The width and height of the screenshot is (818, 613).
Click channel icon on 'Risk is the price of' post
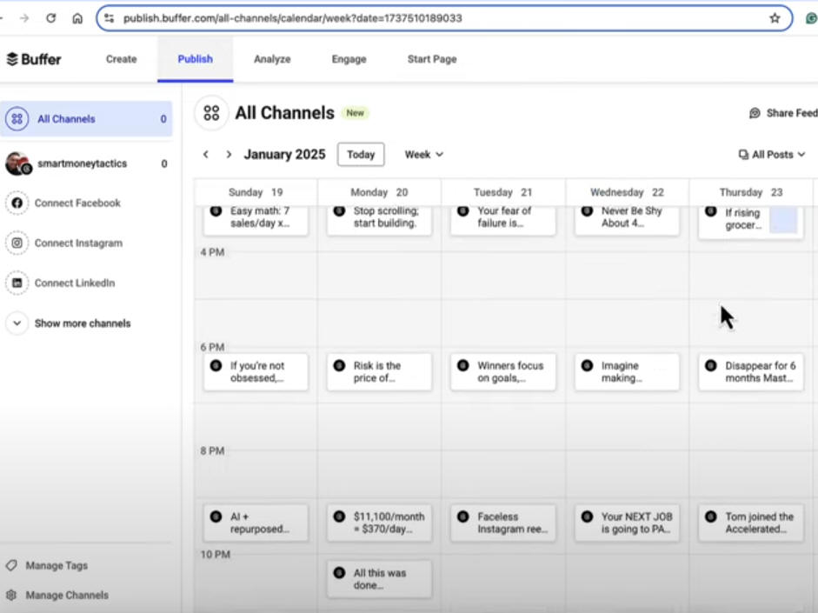(x=339, y=366)
